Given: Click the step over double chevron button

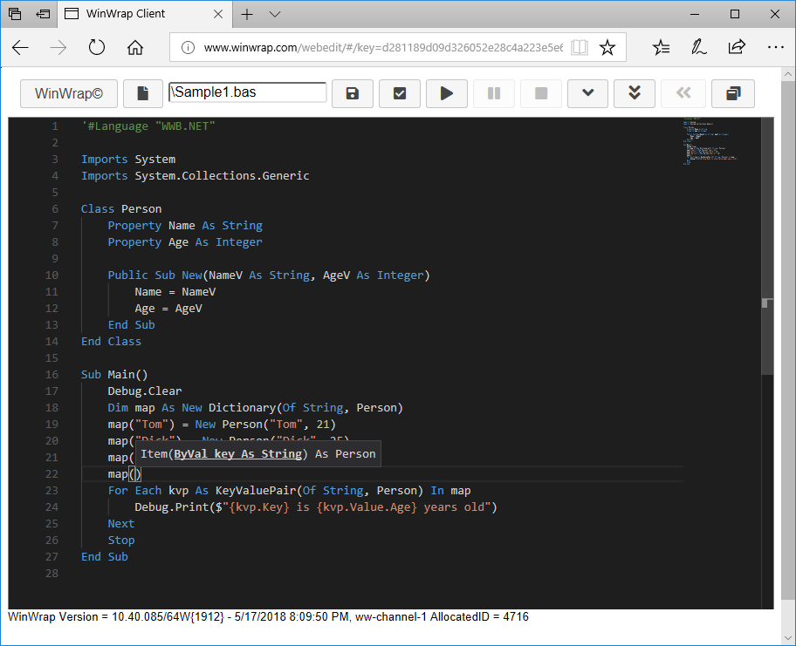Looking at the screenshot, I should pyautogui.click(x=635, y=93).
